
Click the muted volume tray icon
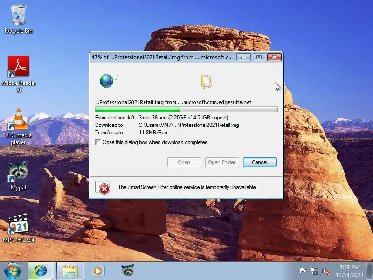click(x=325, y=271)
